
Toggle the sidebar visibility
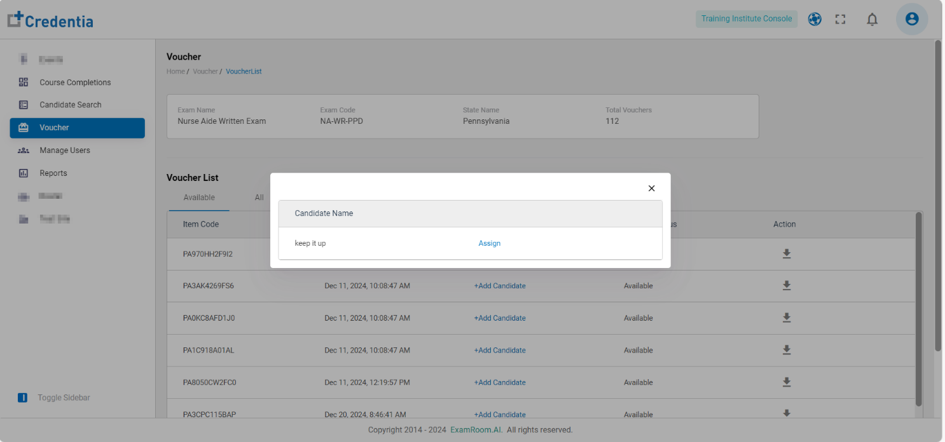pyautogui.click(x=64, y=398)
